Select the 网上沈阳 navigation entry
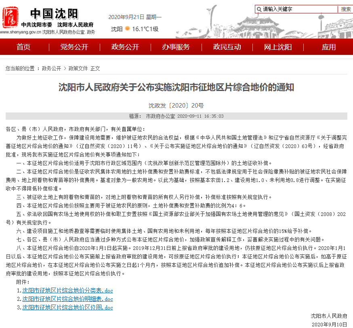 click(x=278, y=47)
